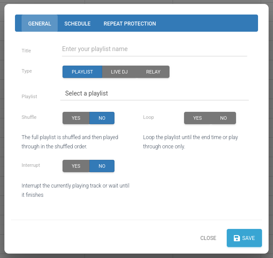Enable Loop with Yes
This screenshot has height=258, width=273.
[197, 118]
